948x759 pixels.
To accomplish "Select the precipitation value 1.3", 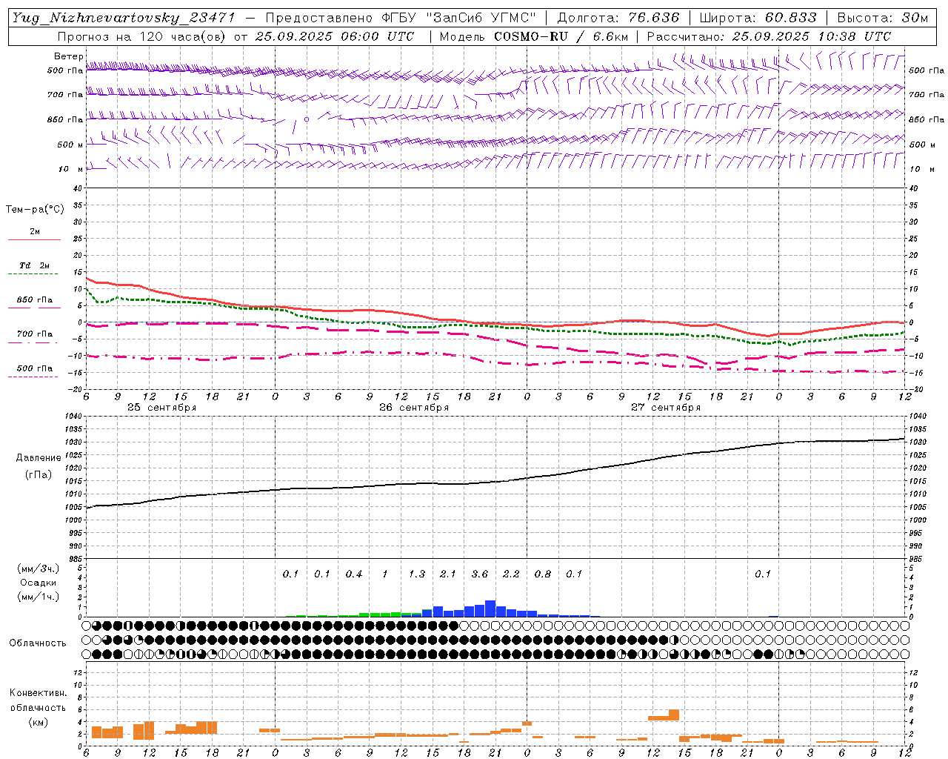I will pyautogui.click(x=417, y=574).
